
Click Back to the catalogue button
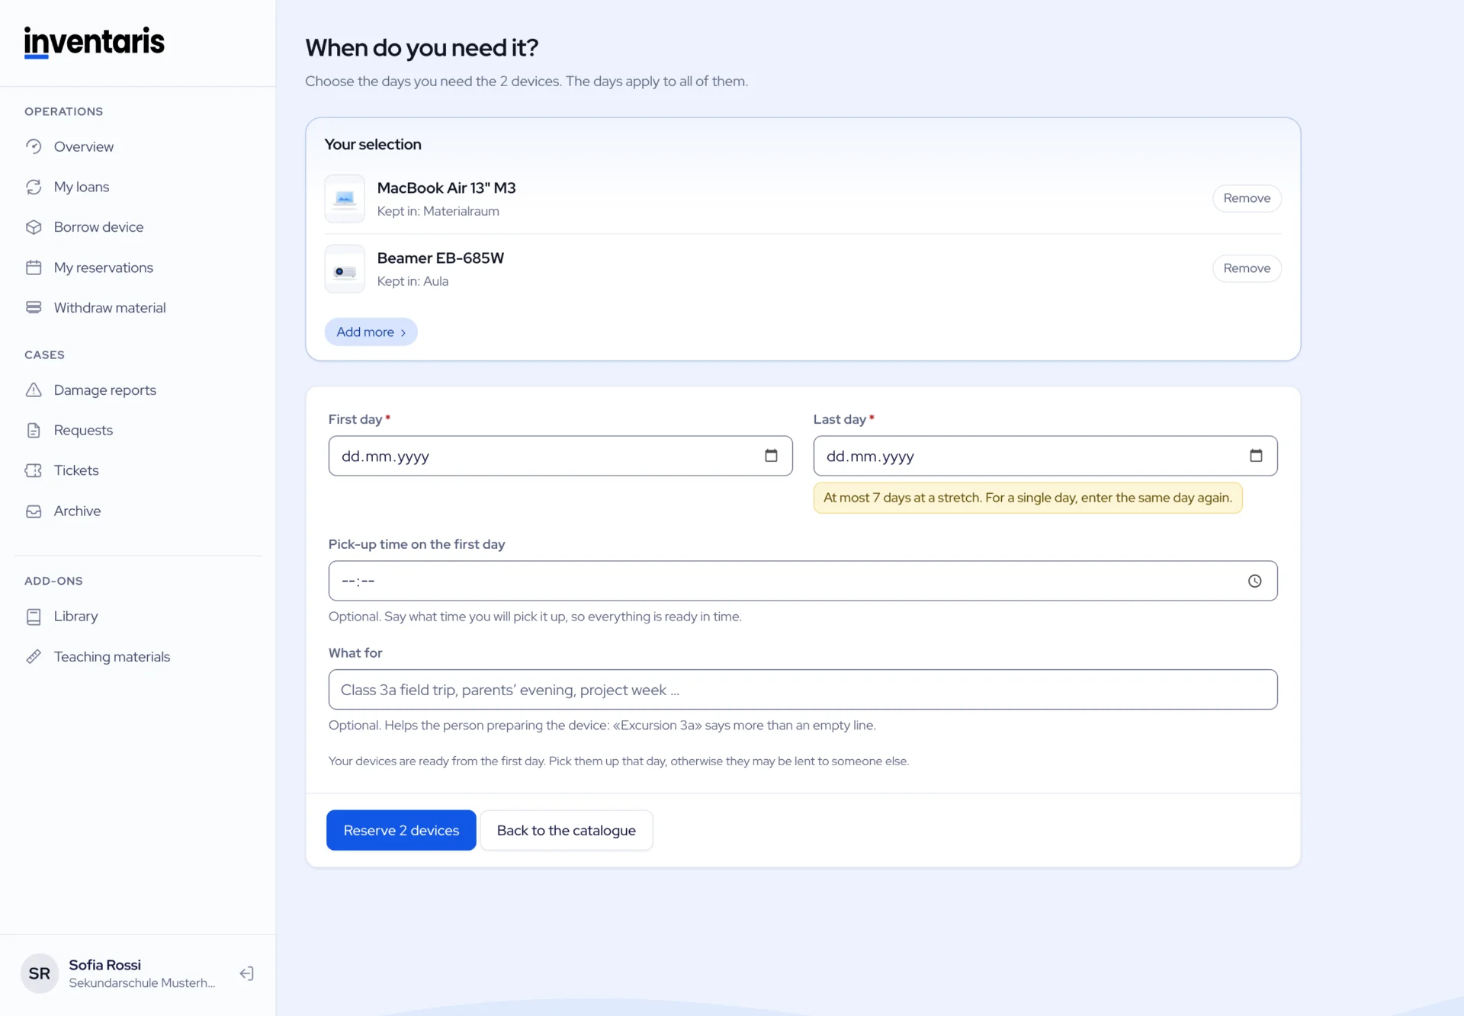pyautogui.click(x=567, y=830)
